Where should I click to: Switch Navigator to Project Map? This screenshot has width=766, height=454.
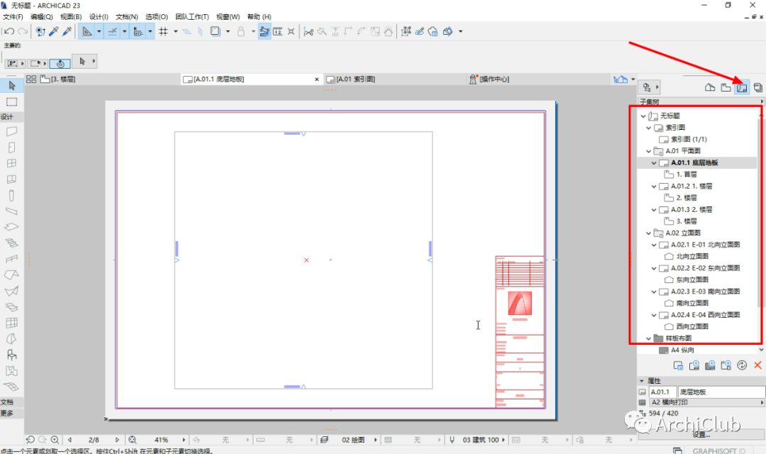[710, 87]
